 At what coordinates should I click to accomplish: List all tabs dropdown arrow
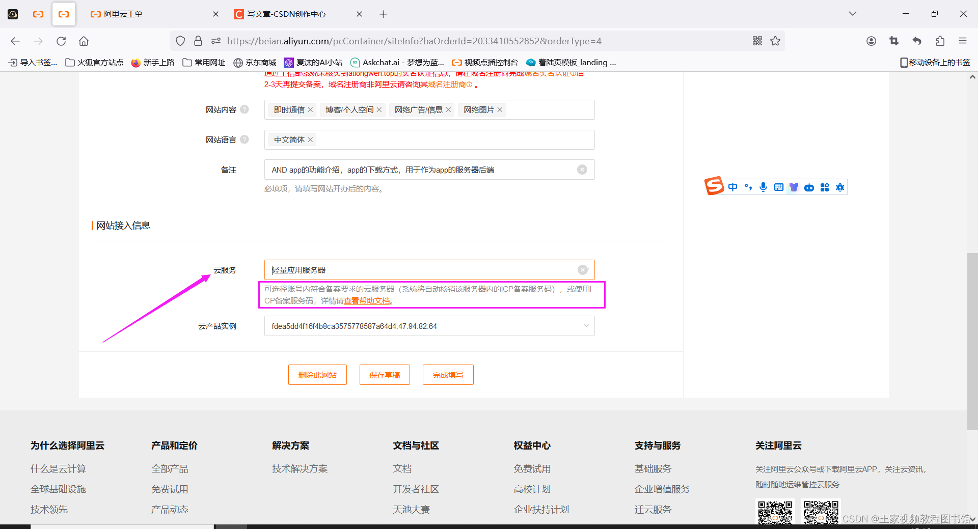pyautogui.click(x=852, y=14)
